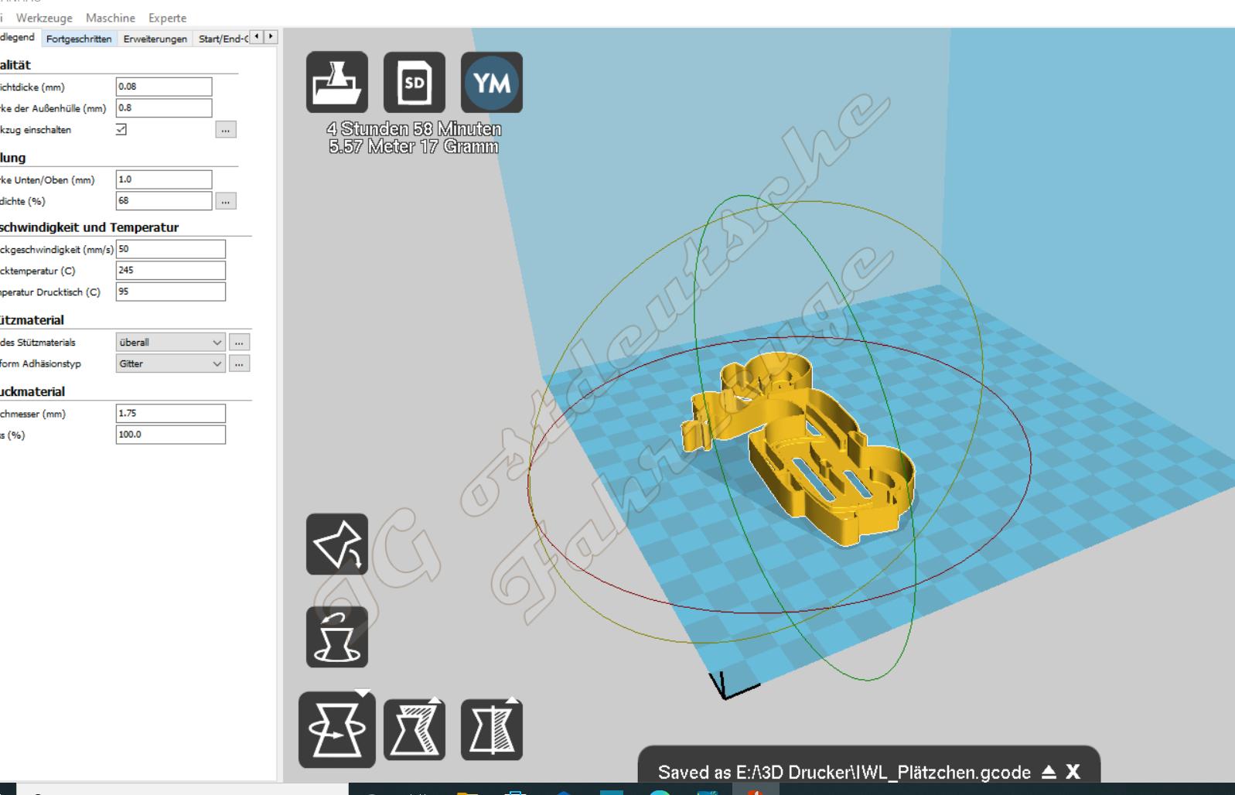Switch to the Fortgeschritten tab
Viewport: 1235px width, 795px height.
79,39
